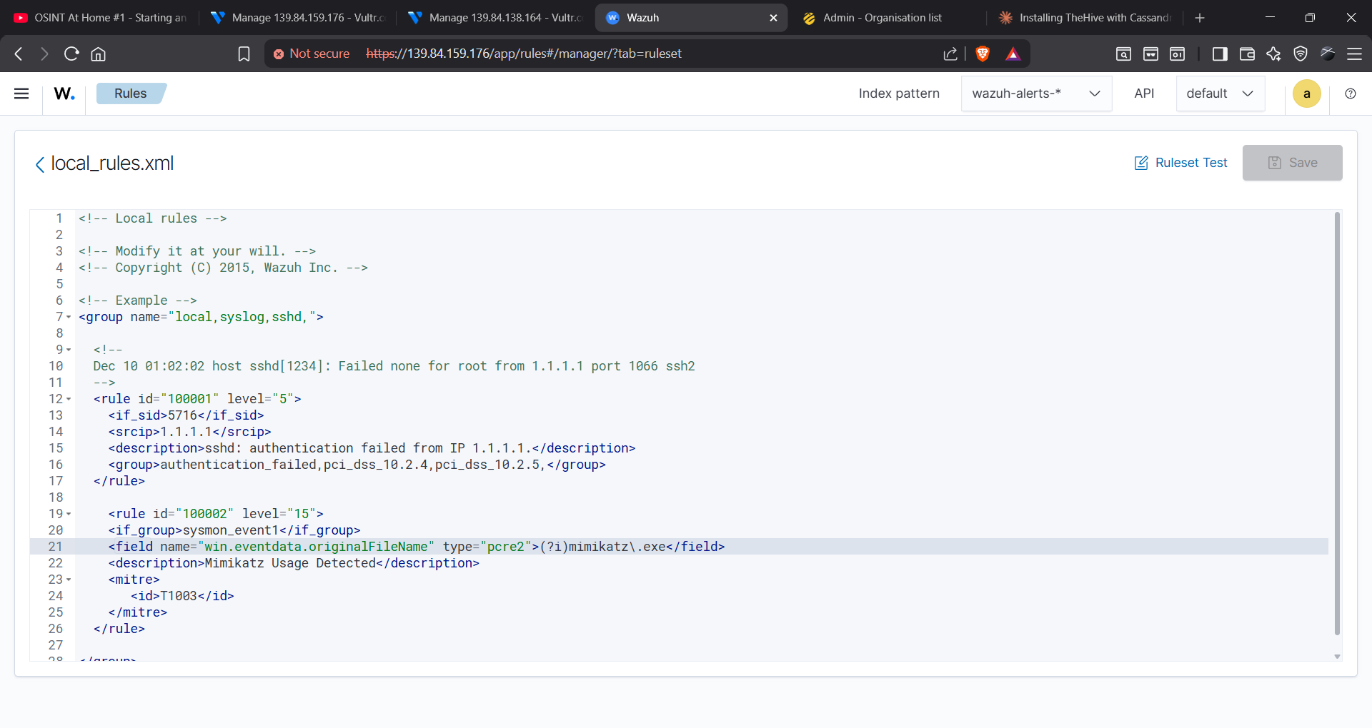Click the Ruleset Test link
The height and width of the screenshot is (728, 1372).
click(1180, 163)
